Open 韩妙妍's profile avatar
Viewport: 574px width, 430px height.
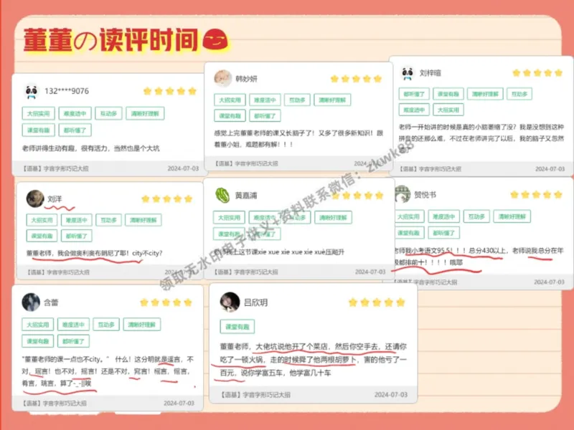223,78
